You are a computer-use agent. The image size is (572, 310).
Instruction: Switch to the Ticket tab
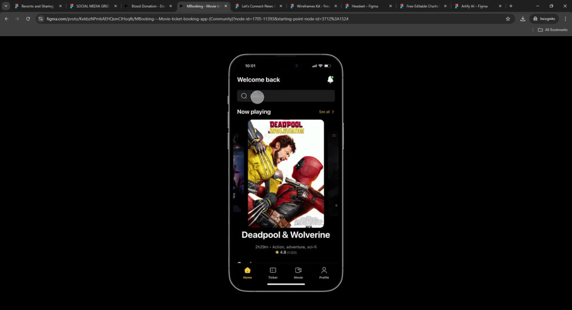click(x=273, y=273)
